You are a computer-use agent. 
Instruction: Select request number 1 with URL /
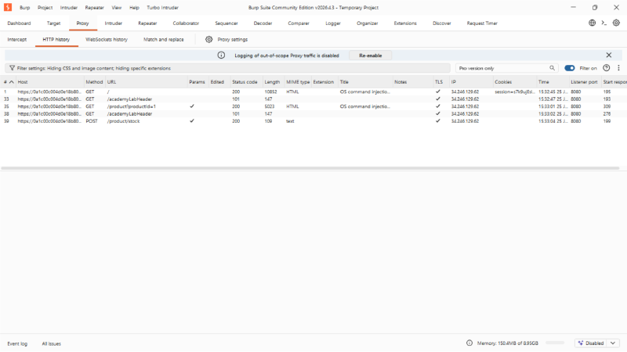313,92
